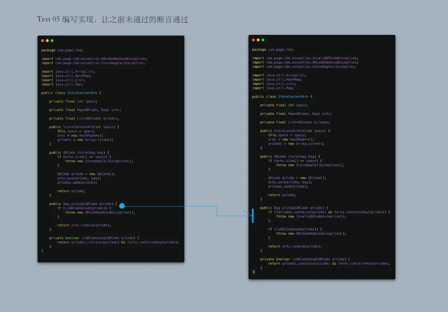Select InvalidQRCodeException import line in right window
This screenshot has width=448, height=312.
tap(305, 58)
